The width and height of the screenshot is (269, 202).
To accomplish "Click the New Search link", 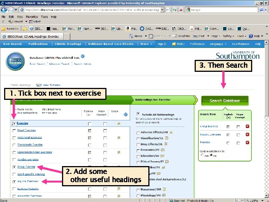I will (x=13, y=44).
